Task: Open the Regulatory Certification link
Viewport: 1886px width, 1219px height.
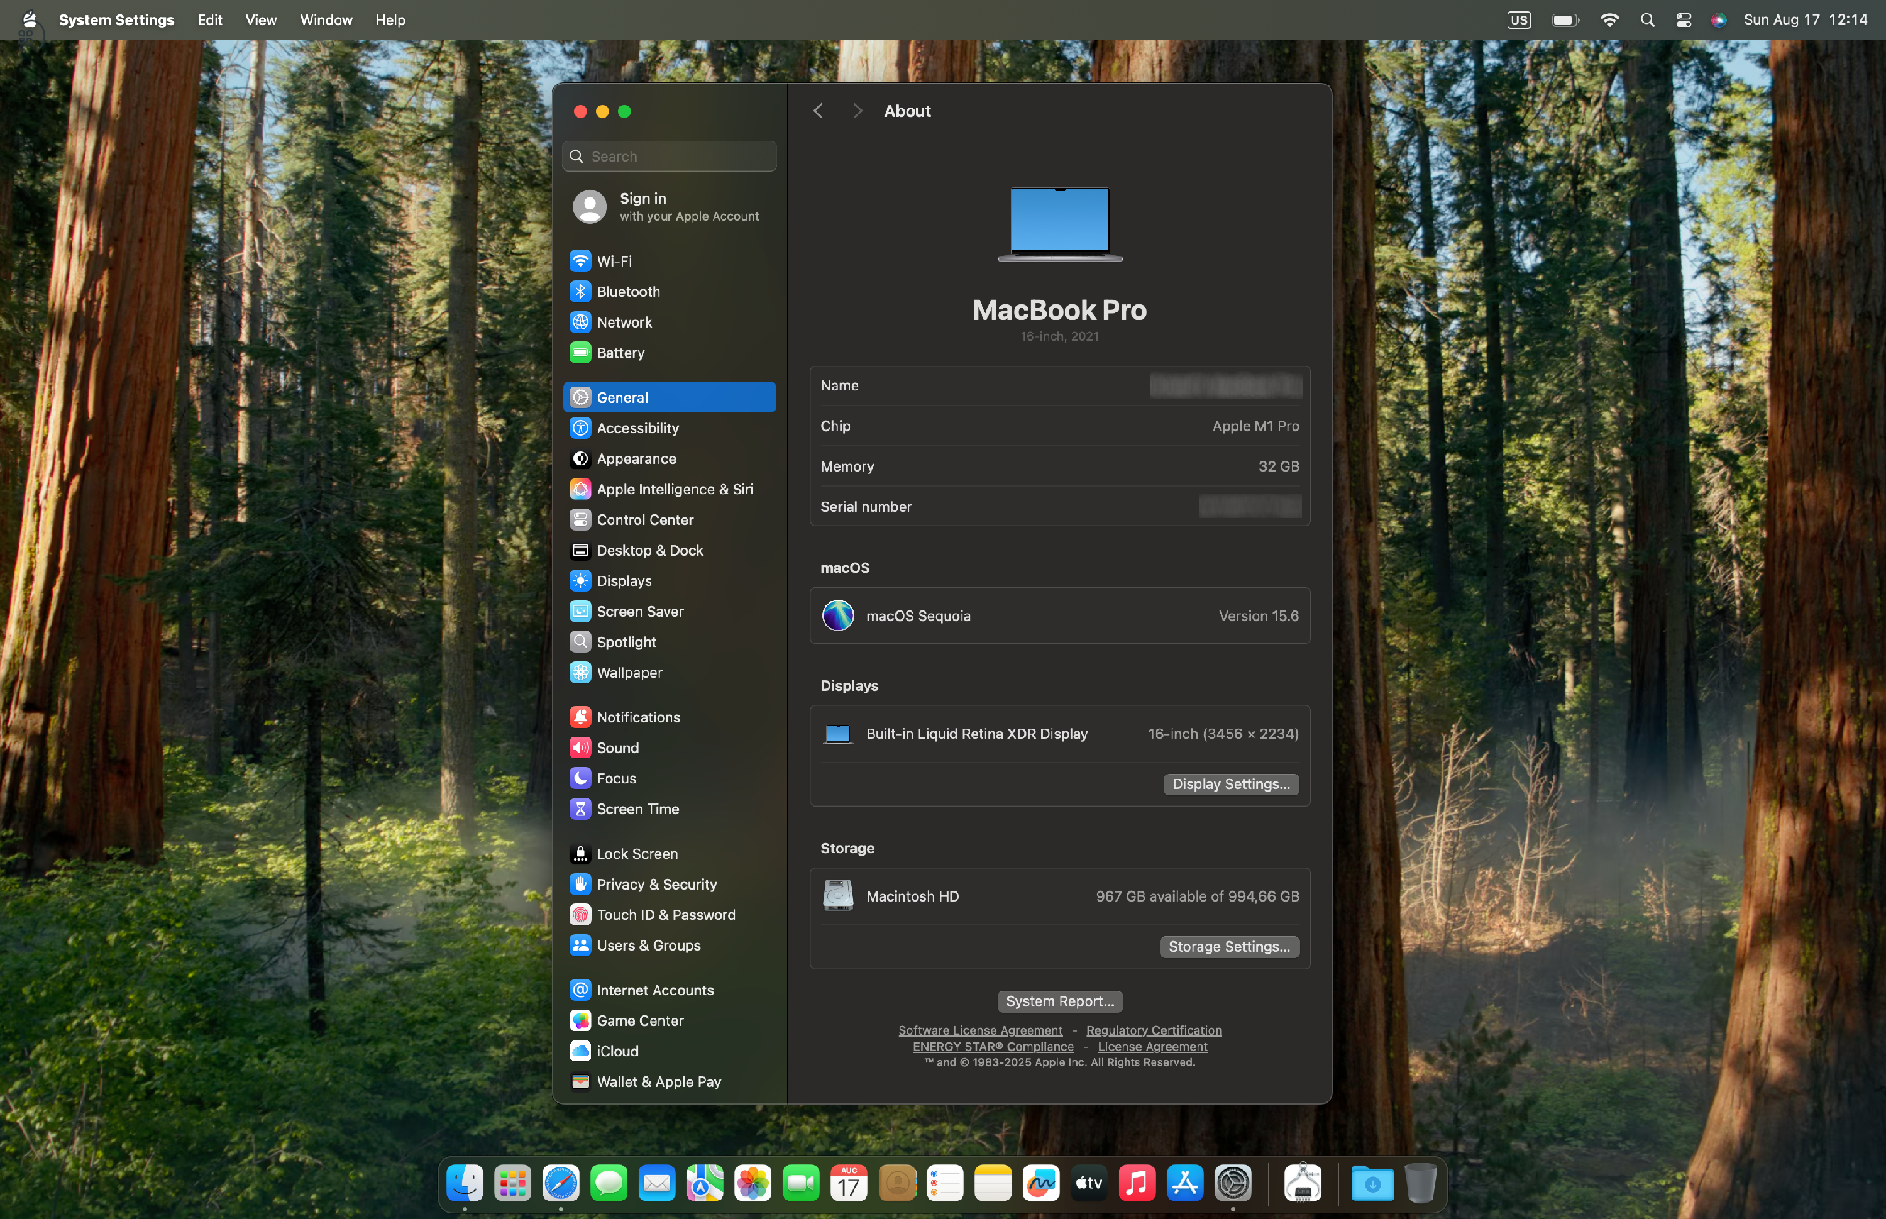Action: [x=1153, y=1030]
